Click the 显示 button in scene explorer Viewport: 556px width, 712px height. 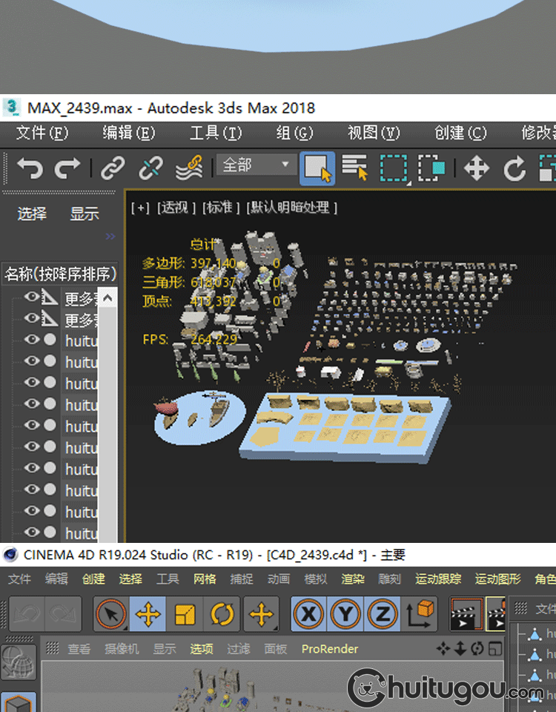(85, 214)
